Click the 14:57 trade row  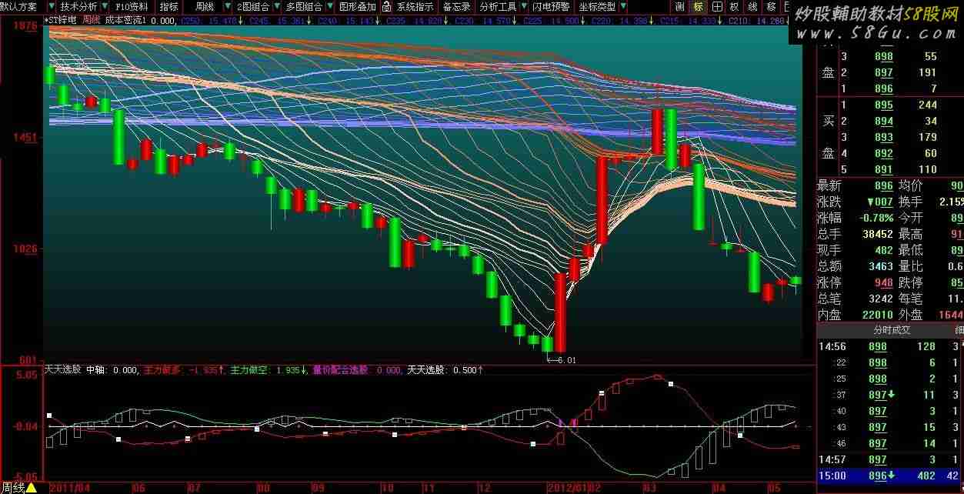(x=890, y=459)
